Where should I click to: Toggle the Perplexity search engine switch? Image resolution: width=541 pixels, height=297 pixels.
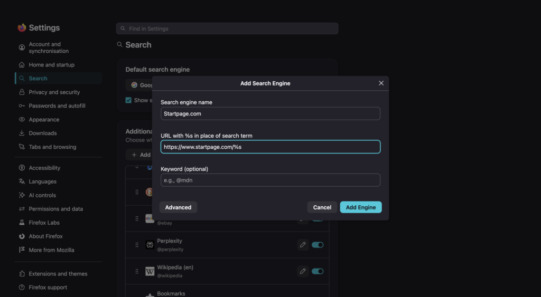coord(318,245)
